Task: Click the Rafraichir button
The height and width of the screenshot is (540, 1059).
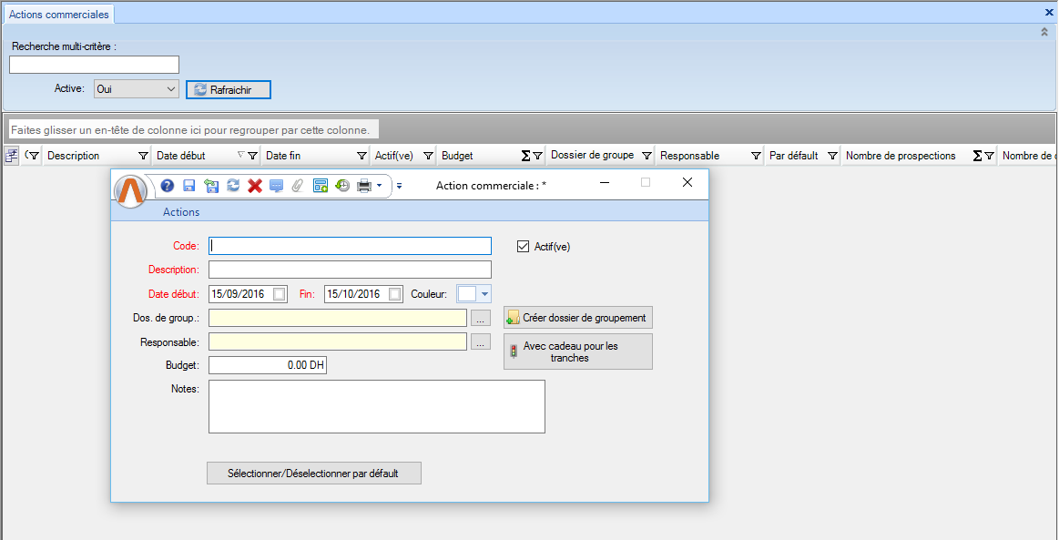Action: tap(229, 89)
